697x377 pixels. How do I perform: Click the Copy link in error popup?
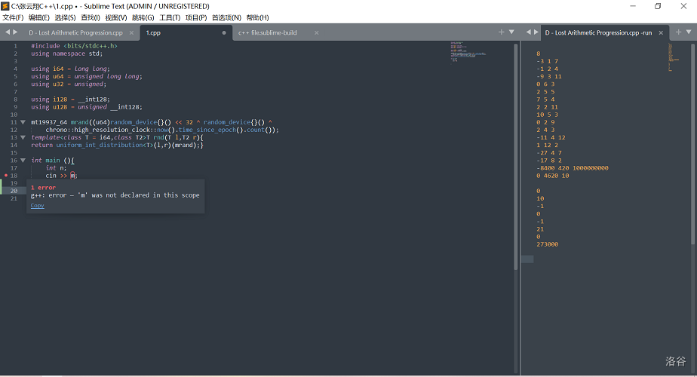click(x=37, y=206)
